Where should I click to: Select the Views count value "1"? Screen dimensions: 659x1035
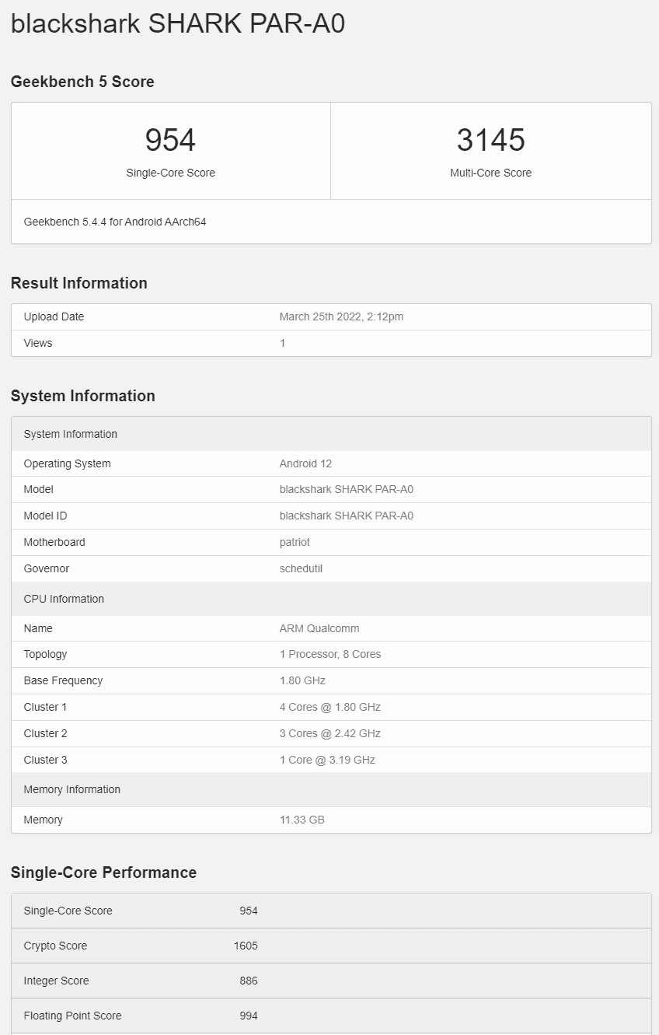tap(283, 343)
